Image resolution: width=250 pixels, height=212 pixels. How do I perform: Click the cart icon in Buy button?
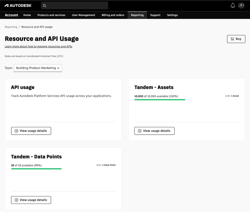pos(232,39)
